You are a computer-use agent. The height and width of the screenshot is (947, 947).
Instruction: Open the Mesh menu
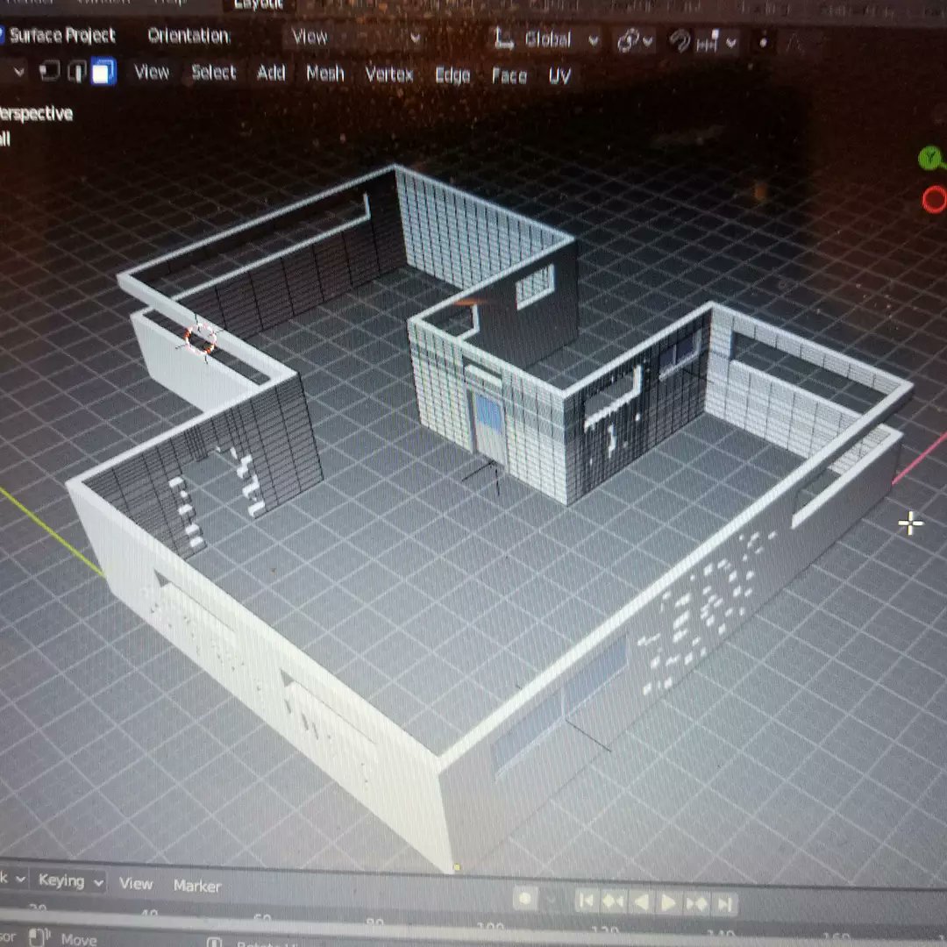pos(325,74)
